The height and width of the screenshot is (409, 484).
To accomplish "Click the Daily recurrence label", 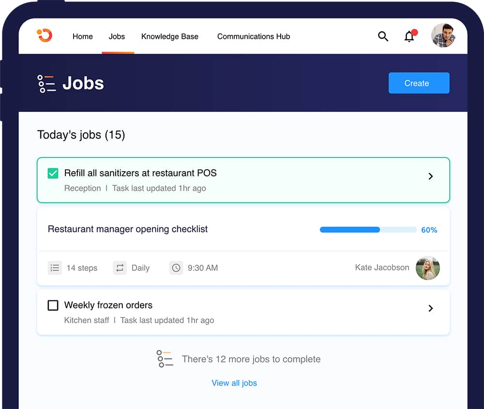I will (x=141, y=268).
